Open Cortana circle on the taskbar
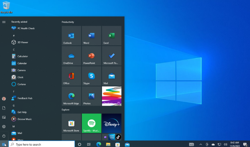Viewport: 250px width, 147px height. pos(79,144)
